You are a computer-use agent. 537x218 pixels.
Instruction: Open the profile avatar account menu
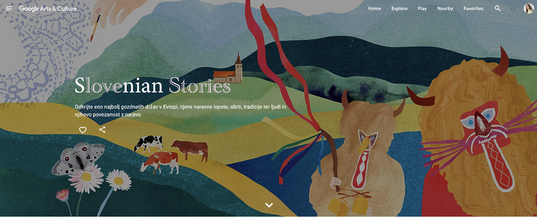pos(528,8)
